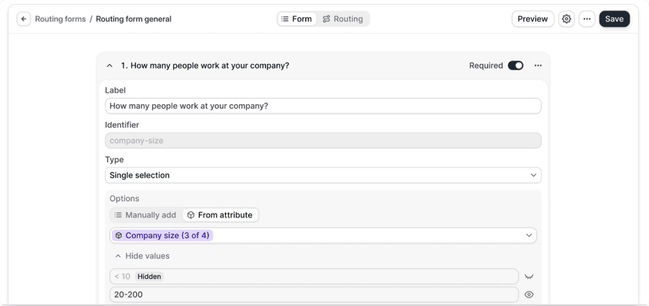The image size is (649, 306).
Task: Toggle the Required switch off
Action: [515, 66]
